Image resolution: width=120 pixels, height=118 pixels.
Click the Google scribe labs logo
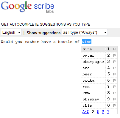(27, 7)
